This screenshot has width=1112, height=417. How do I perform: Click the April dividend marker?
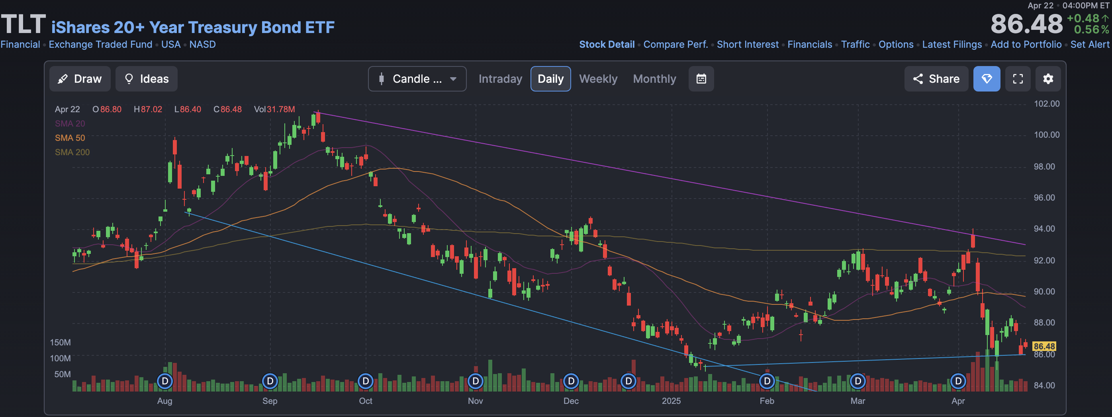click(x=958, y=381)
